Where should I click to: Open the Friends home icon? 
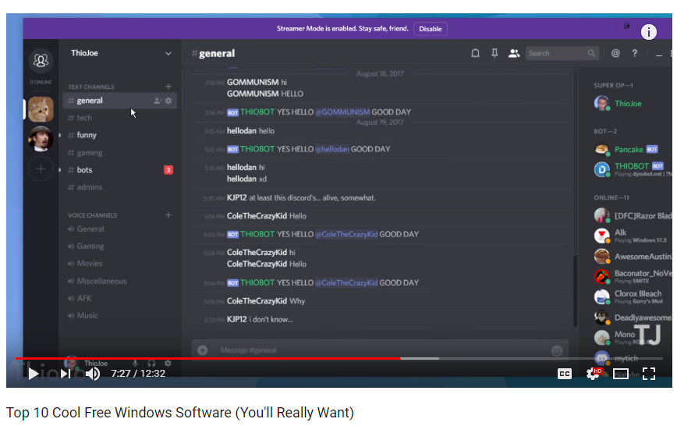tap(41, 60)
